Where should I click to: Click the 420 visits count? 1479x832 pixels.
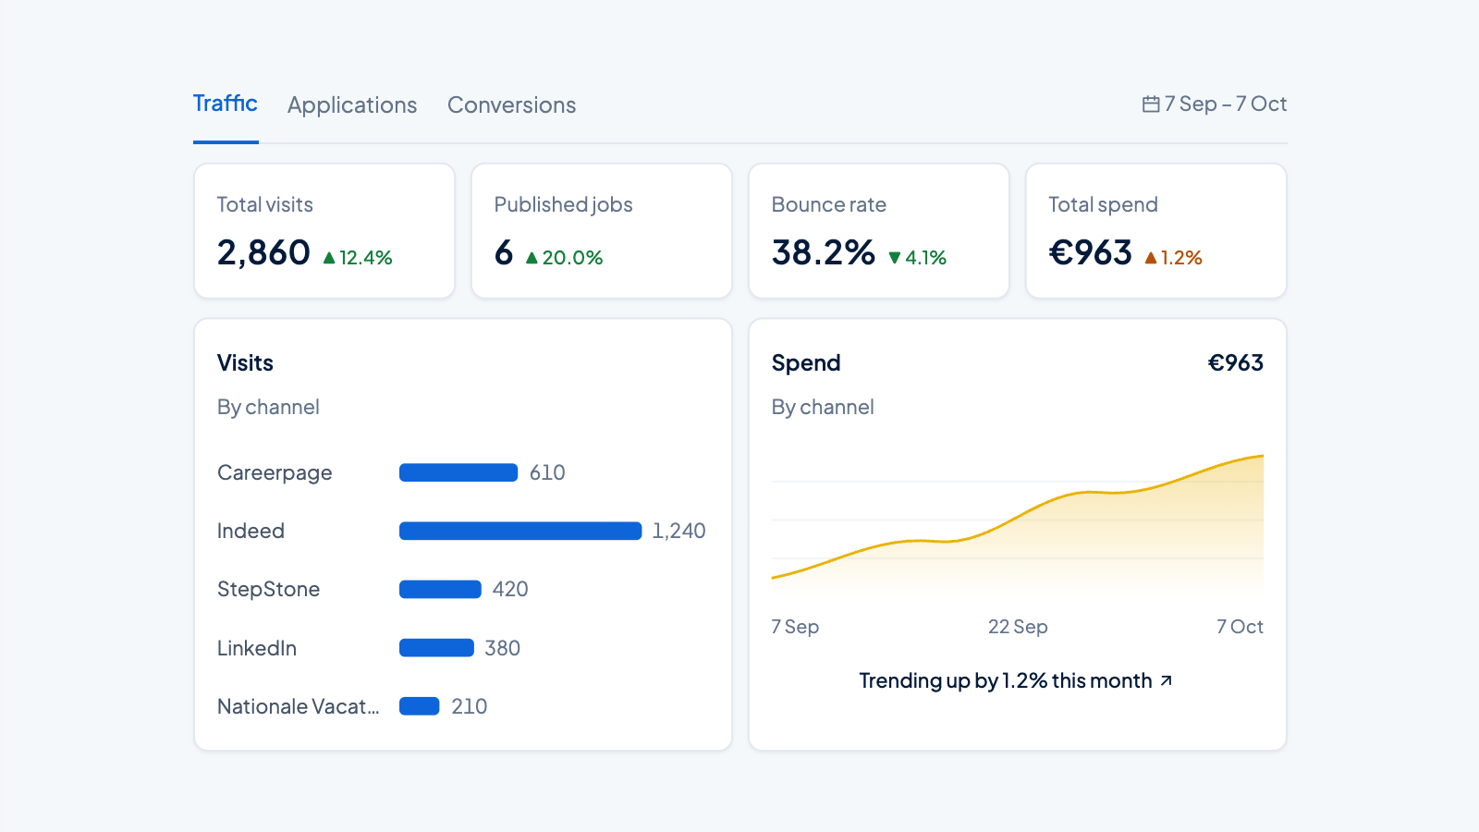tap(510, 589)
